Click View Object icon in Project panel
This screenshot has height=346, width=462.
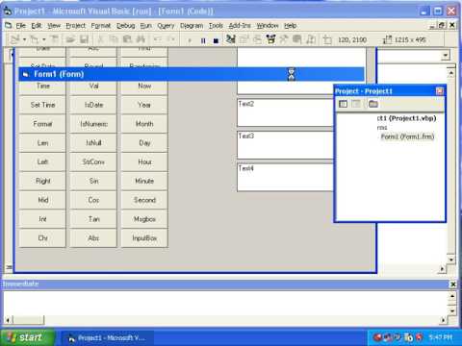click(x=356, y=104)
